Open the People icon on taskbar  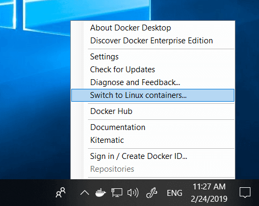point(61,193)
